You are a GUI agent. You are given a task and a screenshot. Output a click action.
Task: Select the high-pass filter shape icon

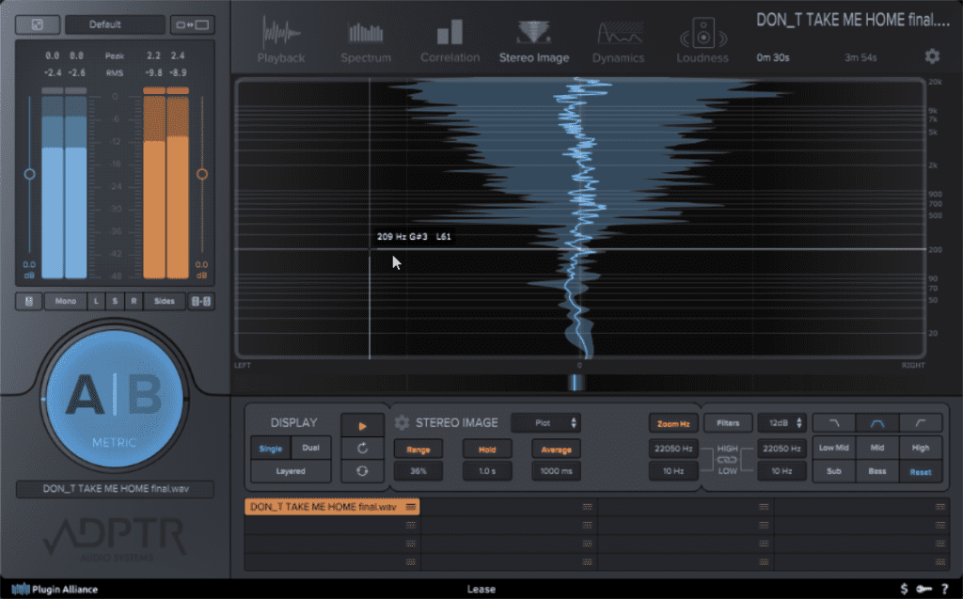tap(920, 422)
